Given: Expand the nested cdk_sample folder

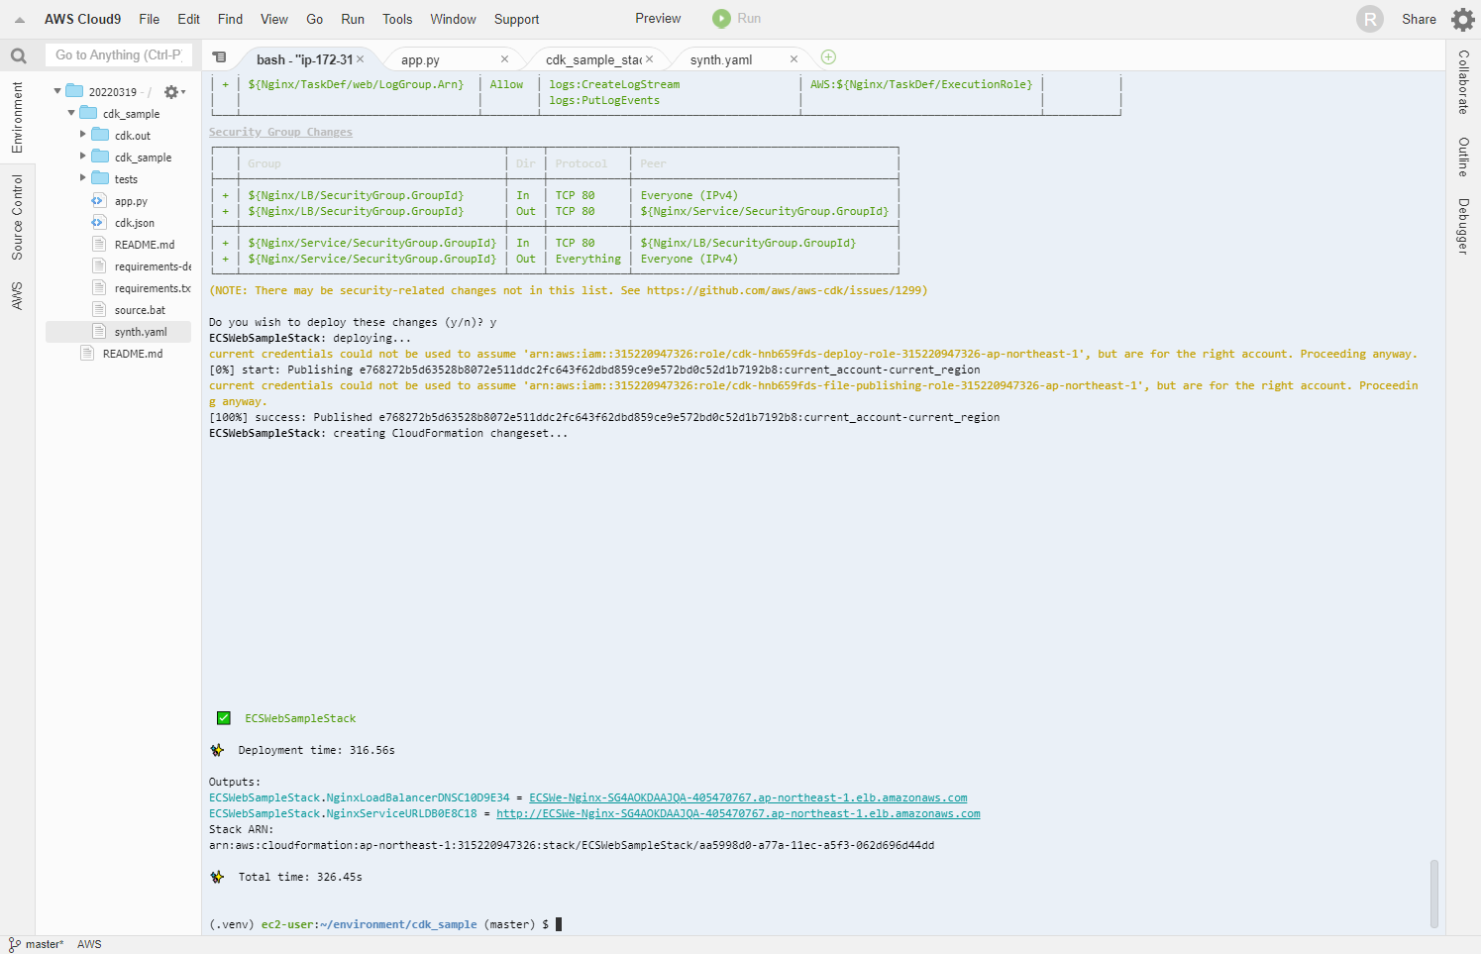Looking at the screenshot, I should [x=83, y=157].
